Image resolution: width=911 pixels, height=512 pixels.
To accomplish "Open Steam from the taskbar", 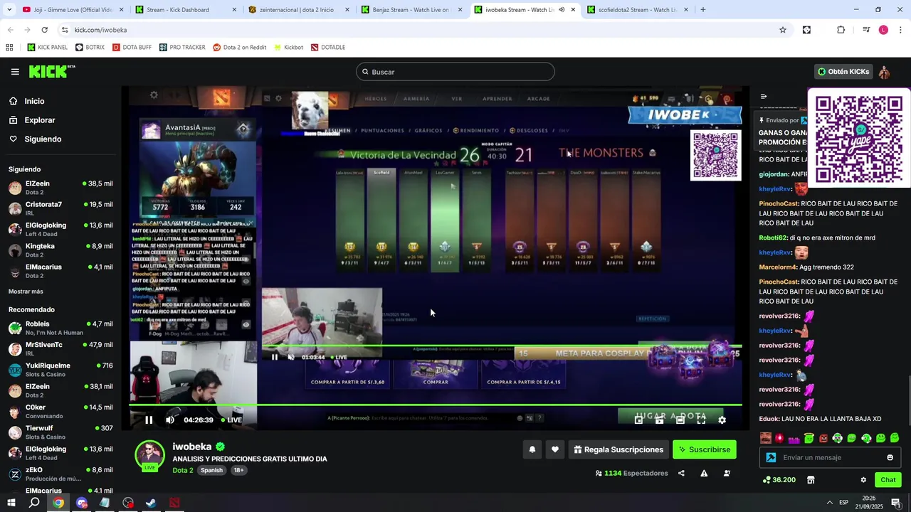I will [x=151, y=503].
